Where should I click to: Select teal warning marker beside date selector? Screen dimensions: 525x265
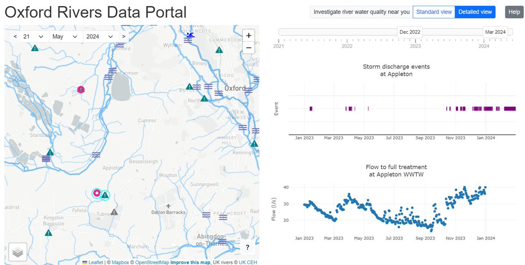pos(35,48)
